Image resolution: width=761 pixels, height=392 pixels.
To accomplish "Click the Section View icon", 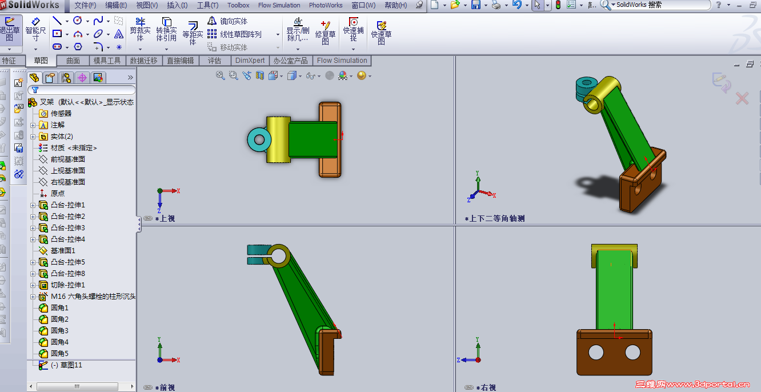I will pyautogui.click(x=260, y=75).
